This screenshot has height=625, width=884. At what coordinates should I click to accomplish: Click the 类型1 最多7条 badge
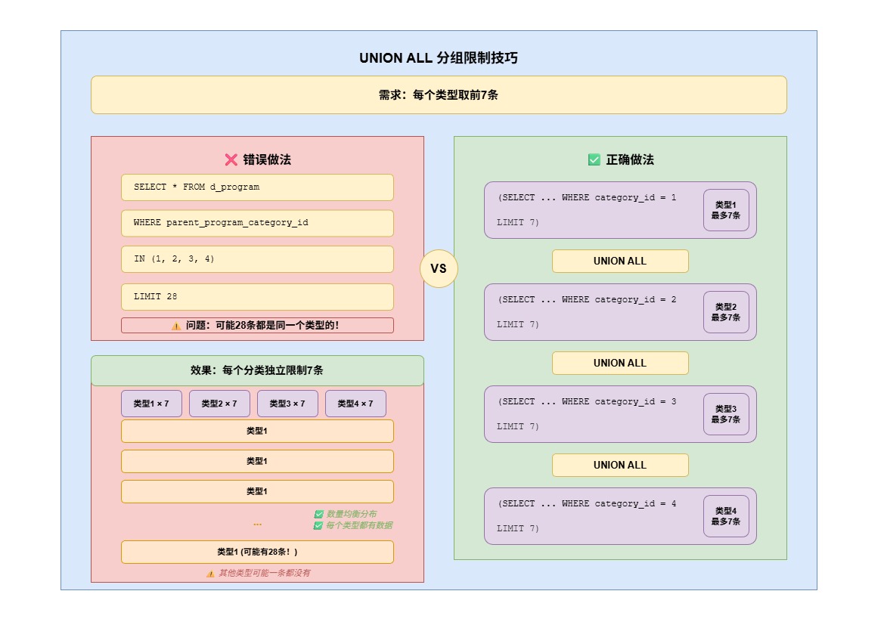[x=726, y=210]
